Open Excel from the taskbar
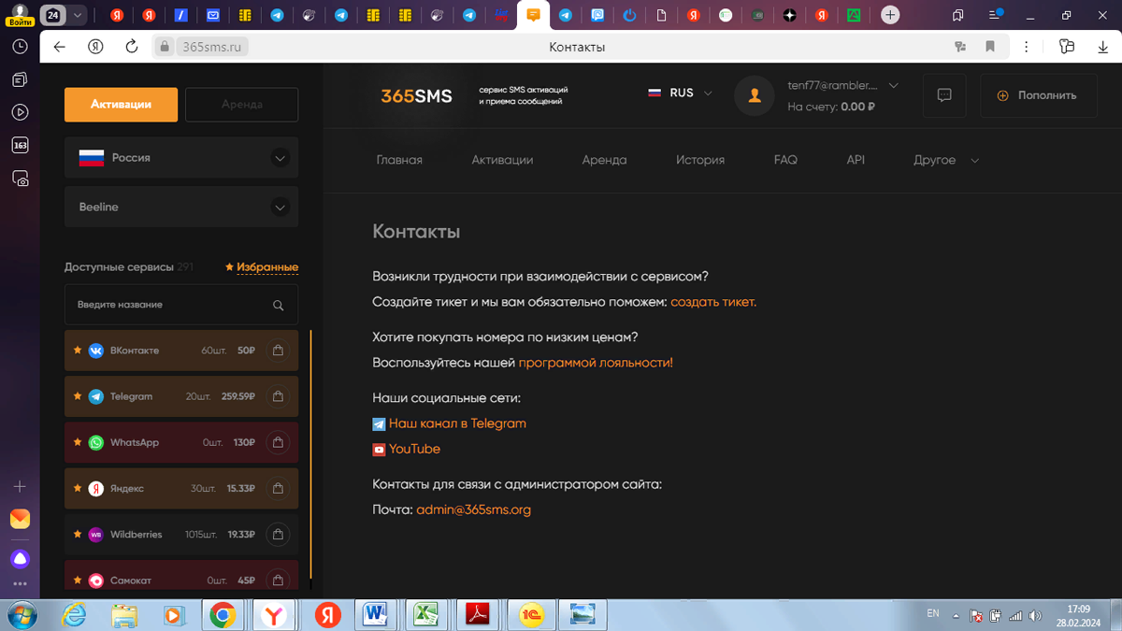 tap(426, 614)
